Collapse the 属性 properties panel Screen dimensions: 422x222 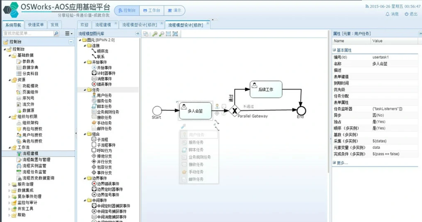420,34
